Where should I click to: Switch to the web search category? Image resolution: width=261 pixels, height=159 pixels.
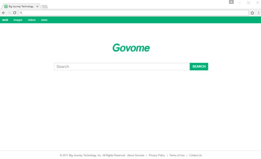pos(5,20)
